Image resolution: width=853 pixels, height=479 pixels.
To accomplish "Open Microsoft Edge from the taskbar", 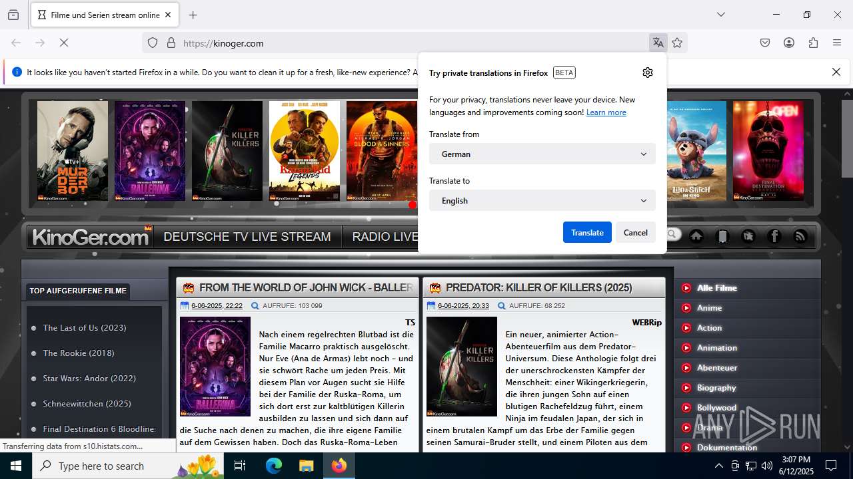I will click(274, 466).
